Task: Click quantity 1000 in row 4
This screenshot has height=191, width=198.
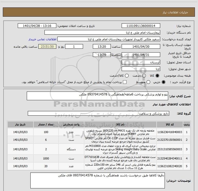Action: point(46,158)
